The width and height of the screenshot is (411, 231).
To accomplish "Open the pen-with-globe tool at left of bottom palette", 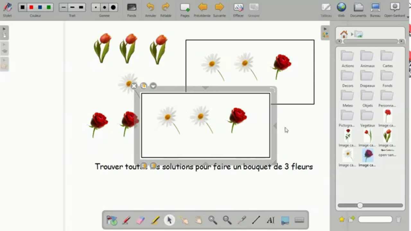I will pos(112,220).
